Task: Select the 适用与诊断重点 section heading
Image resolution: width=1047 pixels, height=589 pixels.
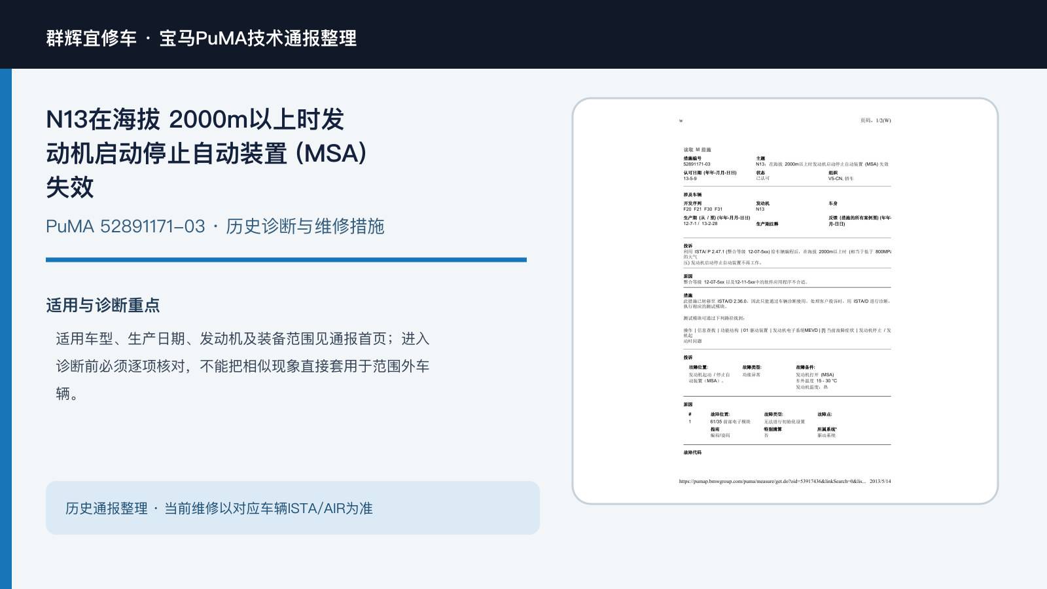Action: point(103,305)
